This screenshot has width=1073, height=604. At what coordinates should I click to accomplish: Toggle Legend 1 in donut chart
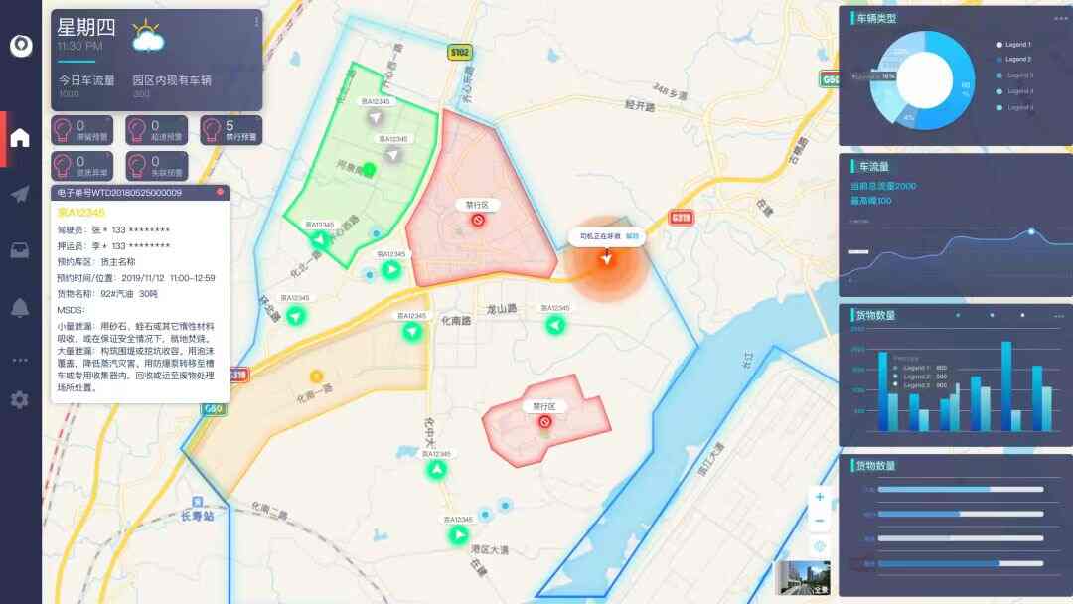pyautogui.click(x=1014, y=45)
